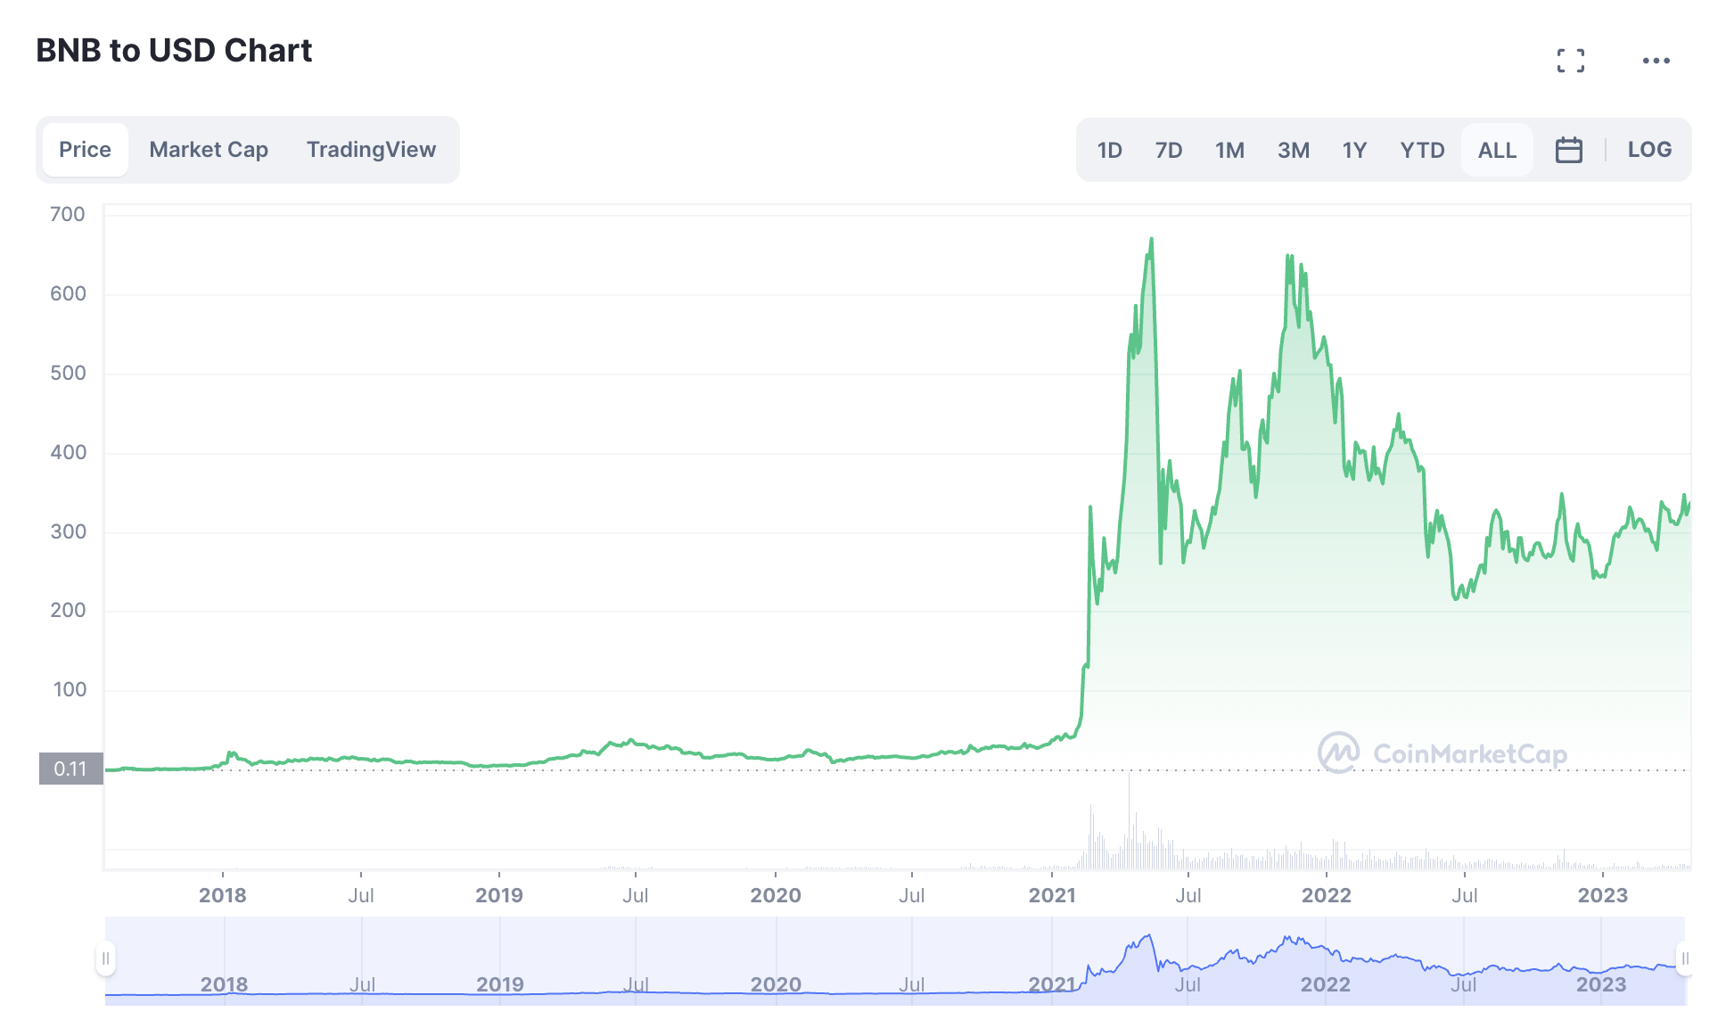Screen dimensions: 1726x1020
Task: Open the calendar date range picker
Action: [x=1568, y=150]
